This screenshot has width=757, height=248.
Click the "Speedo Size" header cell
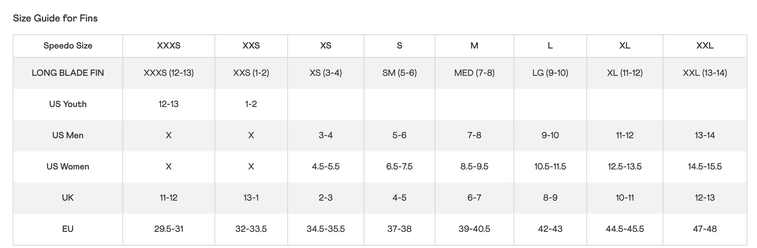[68, 45]
